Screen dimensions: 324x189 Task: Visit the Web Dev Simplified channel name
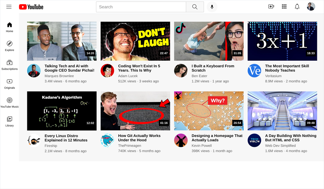pos(281,146)
